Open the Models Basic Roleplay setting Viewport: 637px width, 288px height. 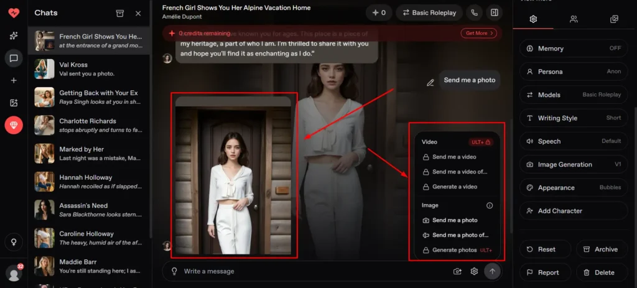tap(574, 95)
